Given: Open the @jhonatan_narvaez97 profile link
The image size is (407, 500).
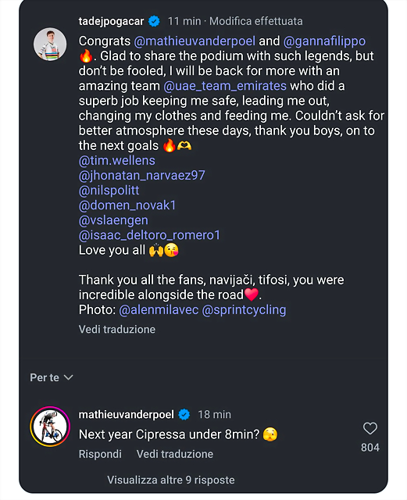Looking at the screenshot, I should [142, 176].
